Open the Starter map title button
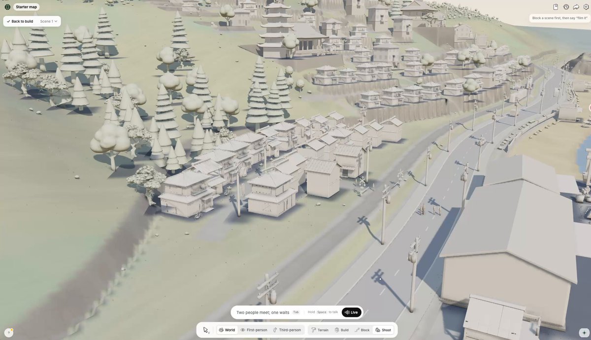The height and width of the screenshot is (340, 591). [x=27, y=7]
